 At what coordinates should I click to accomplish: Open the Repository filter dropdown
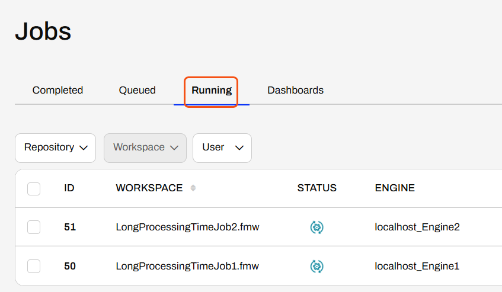click(x=55, y=148)
